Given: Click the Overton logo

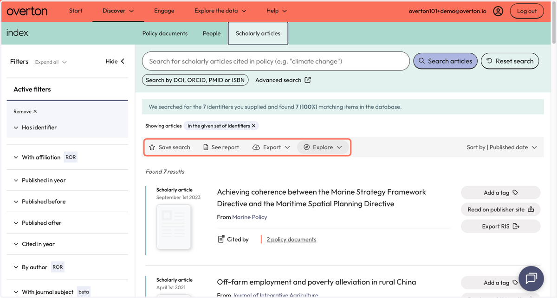Looking at the screenshot, I should click(27, 11).
